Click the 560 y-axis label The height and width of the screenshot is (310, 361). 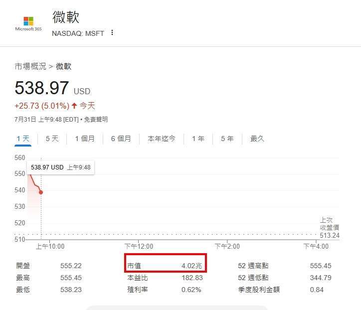pyautogui.click(x=19, y=158)
